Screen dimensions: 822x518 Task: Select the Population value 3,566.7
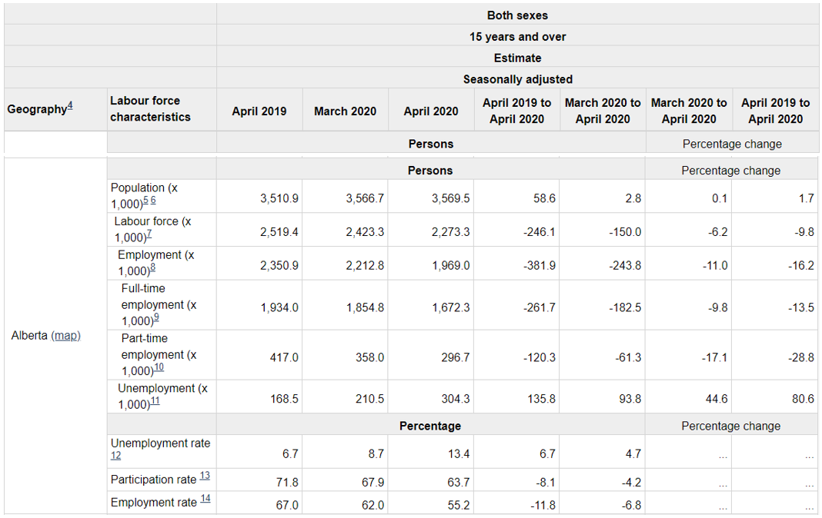[364, 198]
